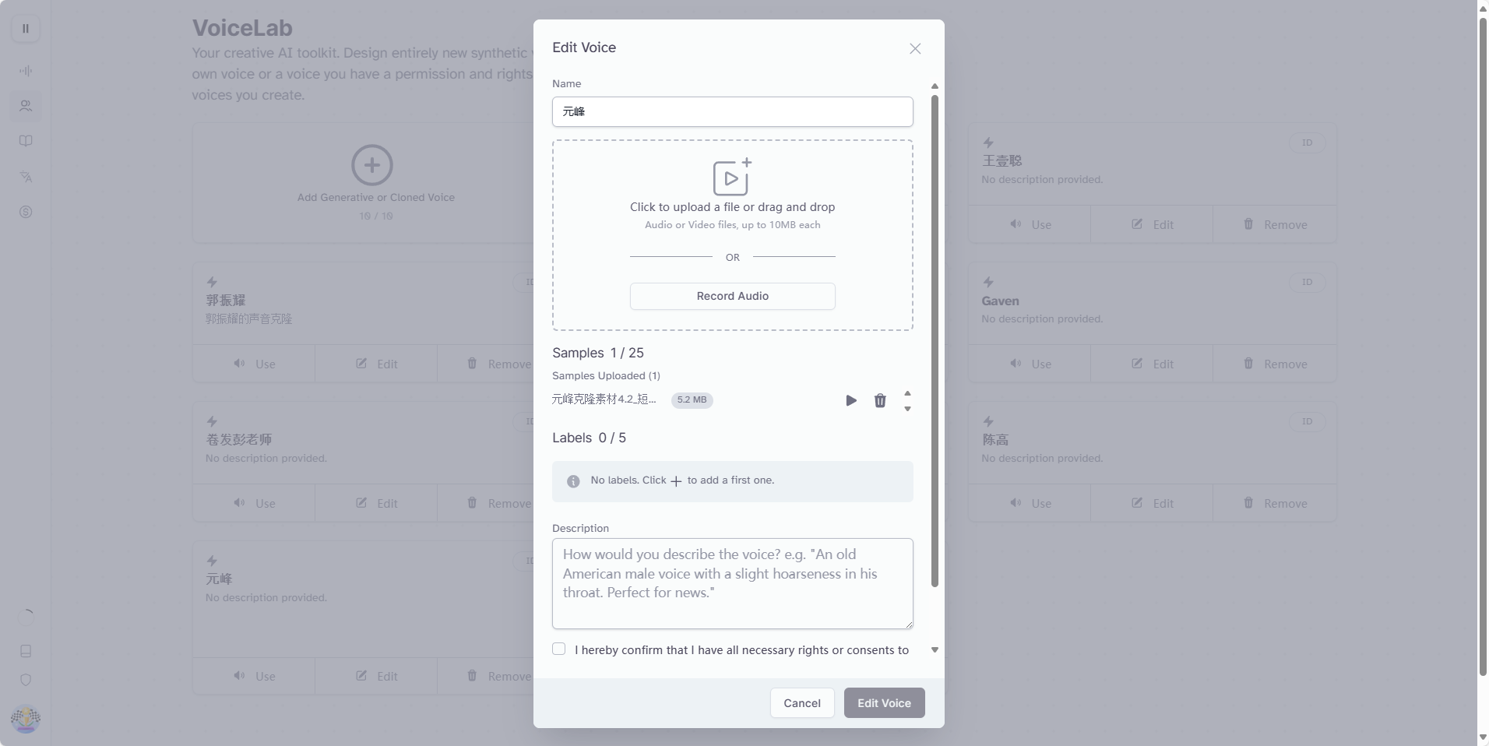This screenshot has width=1489, height=746.
Task: Edit the 卷发彭老师 voice
Action: [x=376, y=503]
